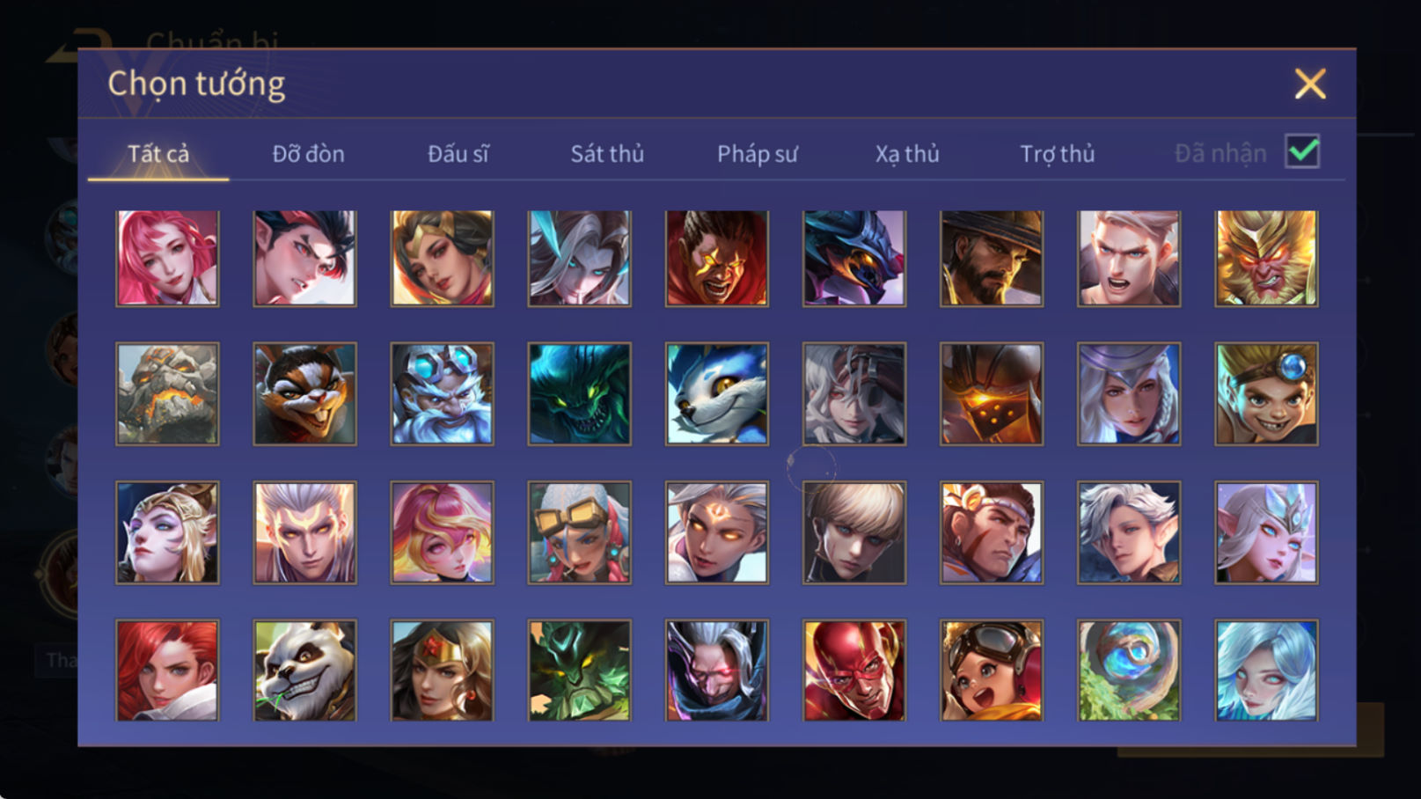Toggle the Đã nhận checkbox
1421x799 pixels.
coord(1302,151)
